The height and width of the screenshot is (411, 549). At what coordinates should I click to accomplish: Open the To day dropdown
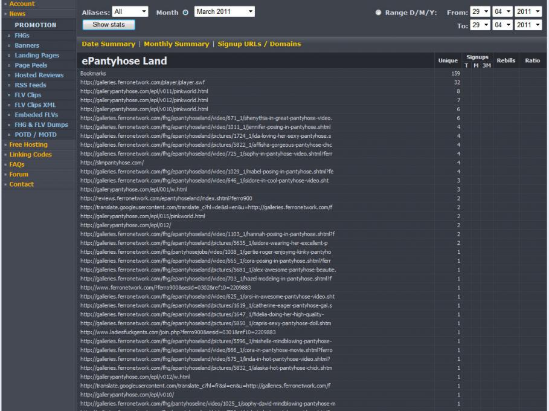480,25
